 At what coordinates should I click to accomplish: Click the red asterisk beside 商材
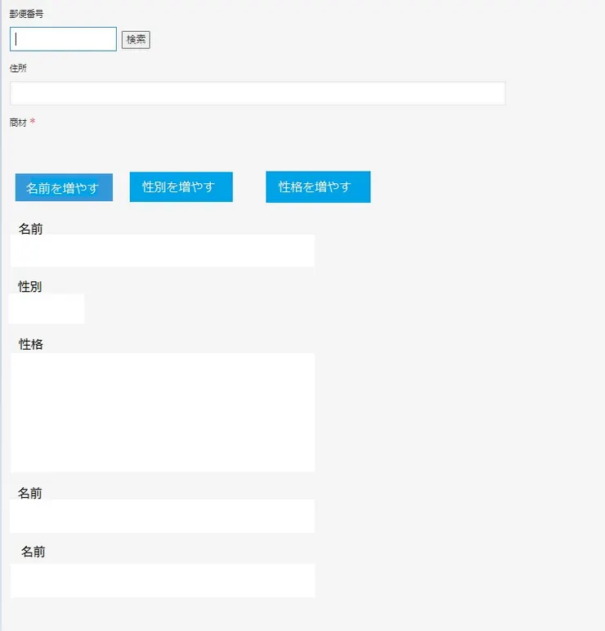[x=33, y=122]
